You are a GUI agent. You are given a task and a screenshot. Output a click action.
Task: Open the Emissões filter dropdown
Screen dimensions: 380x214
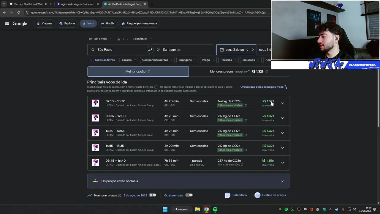[251, 60]
